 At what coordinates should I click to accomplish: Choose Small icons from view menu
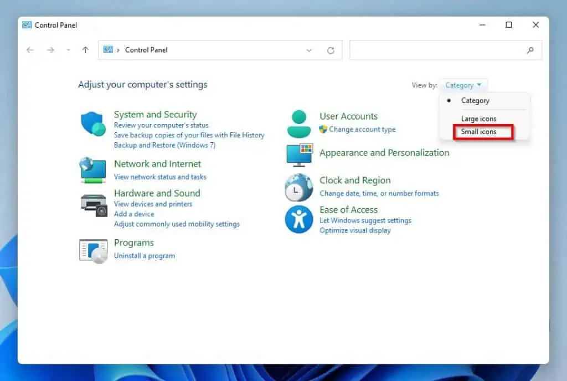pos(479,132)
